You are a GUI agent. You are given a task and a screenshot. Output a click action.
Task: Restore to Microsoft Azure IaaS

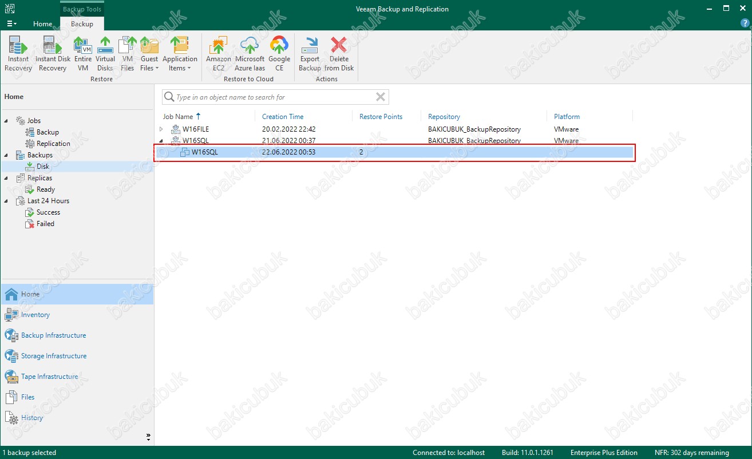(x=250, y=54)
